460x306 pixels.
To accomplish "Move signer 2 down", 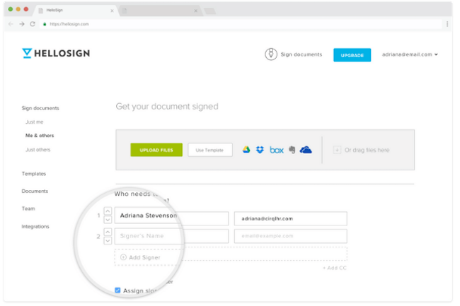I will [x=108, y=241].
